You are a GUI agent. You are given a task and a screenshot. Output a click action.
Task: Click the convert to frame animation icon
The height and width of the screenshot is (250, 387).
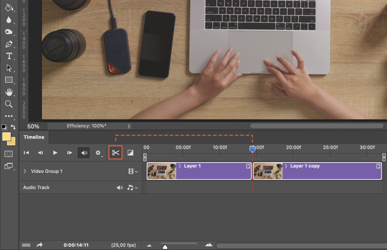coord(26,245)
